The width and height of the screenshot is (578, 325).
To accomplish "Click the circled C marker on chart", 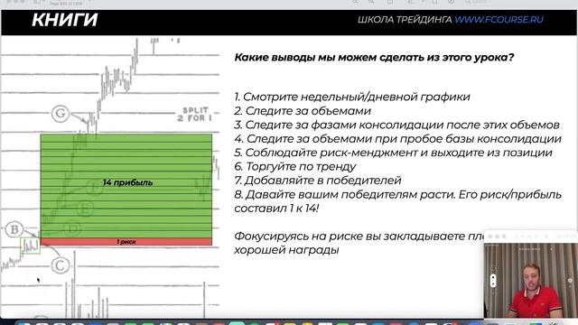I will pyautogui.click(x=61, y=265).
